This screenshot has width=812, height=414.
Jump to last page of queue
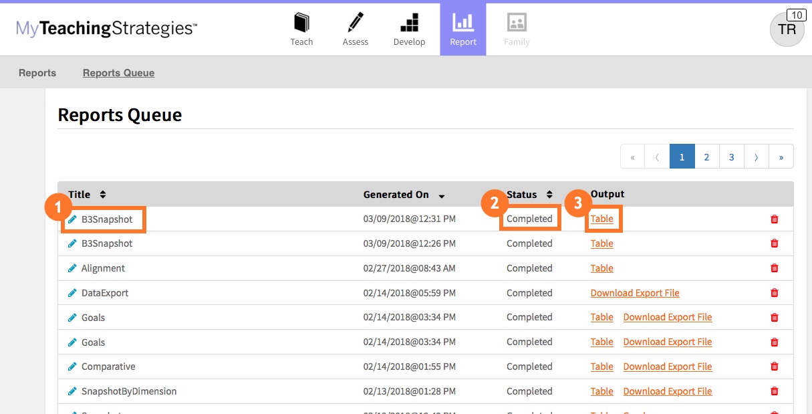(781, 157)
